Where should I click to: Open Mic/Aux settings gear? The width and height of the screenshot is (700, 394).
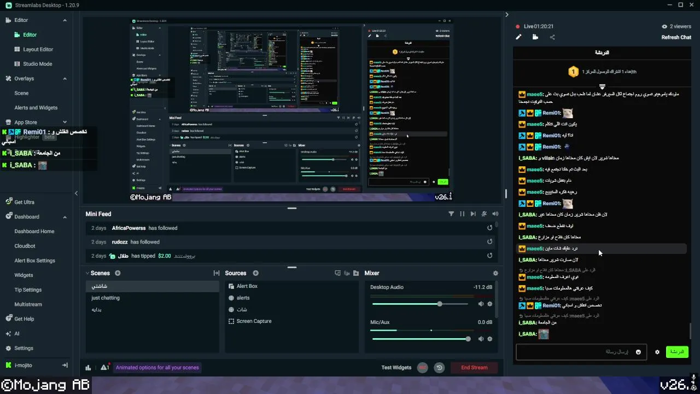(489, 339)
